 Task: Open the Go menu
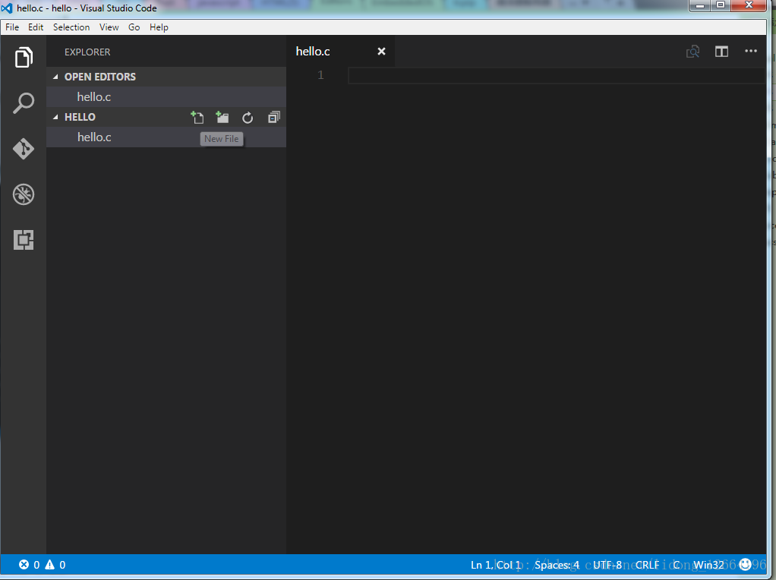click(x=134, y=27)
